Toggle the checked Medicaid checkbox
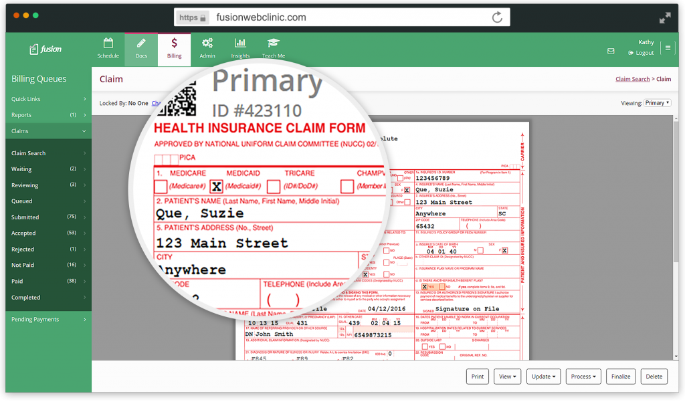685x416 pixels. point(216,187)
